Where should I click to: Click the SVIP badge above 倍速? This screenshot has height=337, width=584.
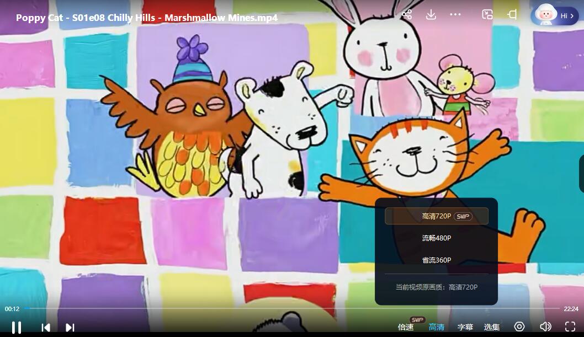point(417,319)
